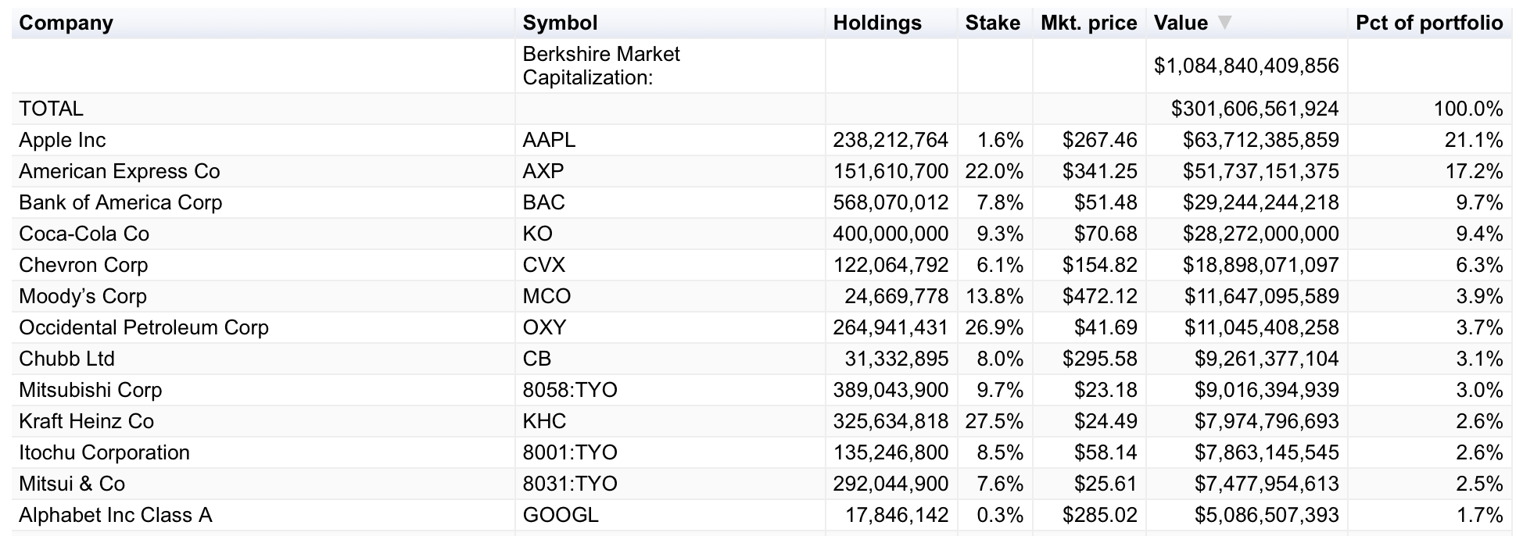Viewport: 1523px width, 536px height.
Task: Click the CVX symbol cell
Action: pos(543,266)
